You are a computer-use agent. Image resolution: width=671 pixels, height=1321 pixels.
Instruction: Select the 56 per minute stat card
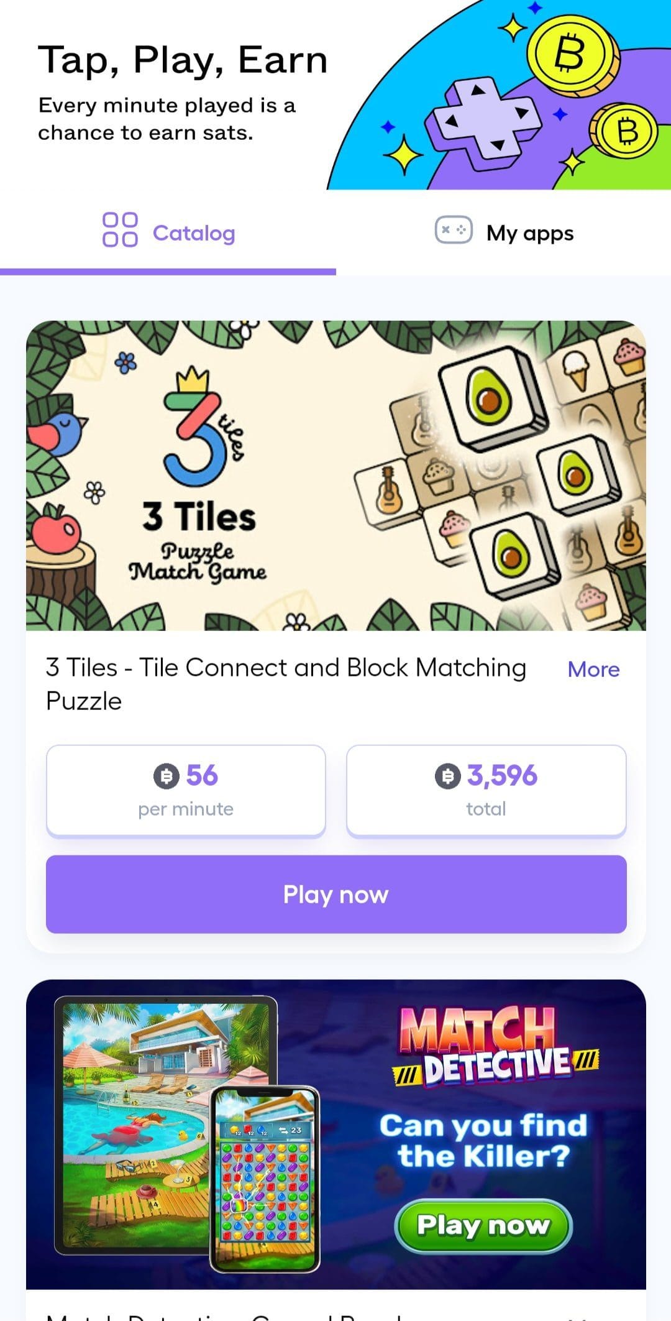click(x=186, y=791)
